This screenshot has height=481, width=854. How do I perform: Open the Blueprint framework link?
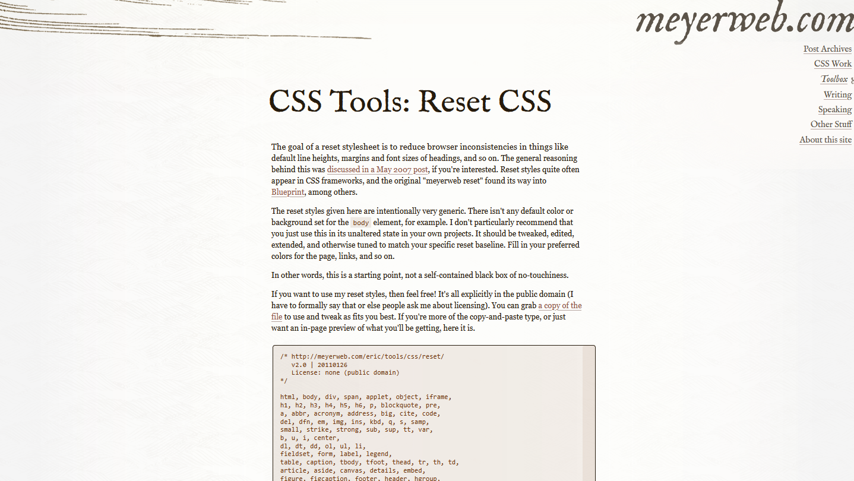click(x=287, y=192)
